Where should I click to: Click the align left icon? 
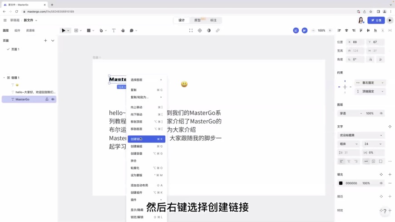339,30
